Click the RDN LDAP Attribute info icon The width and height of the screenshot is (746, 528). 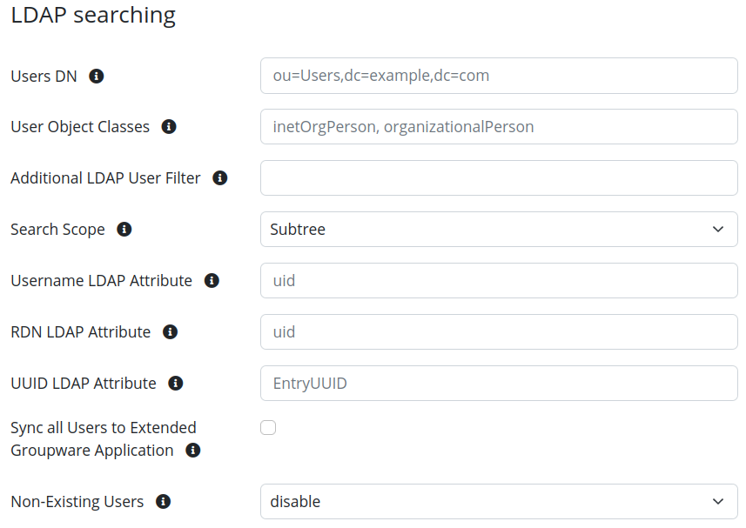click(170, 331)
